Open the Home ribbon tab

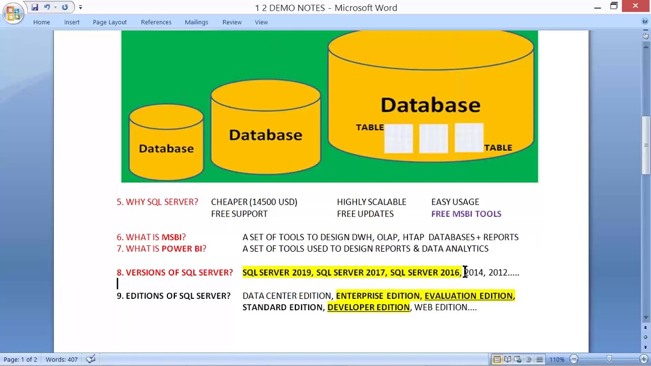coord(42,22)
